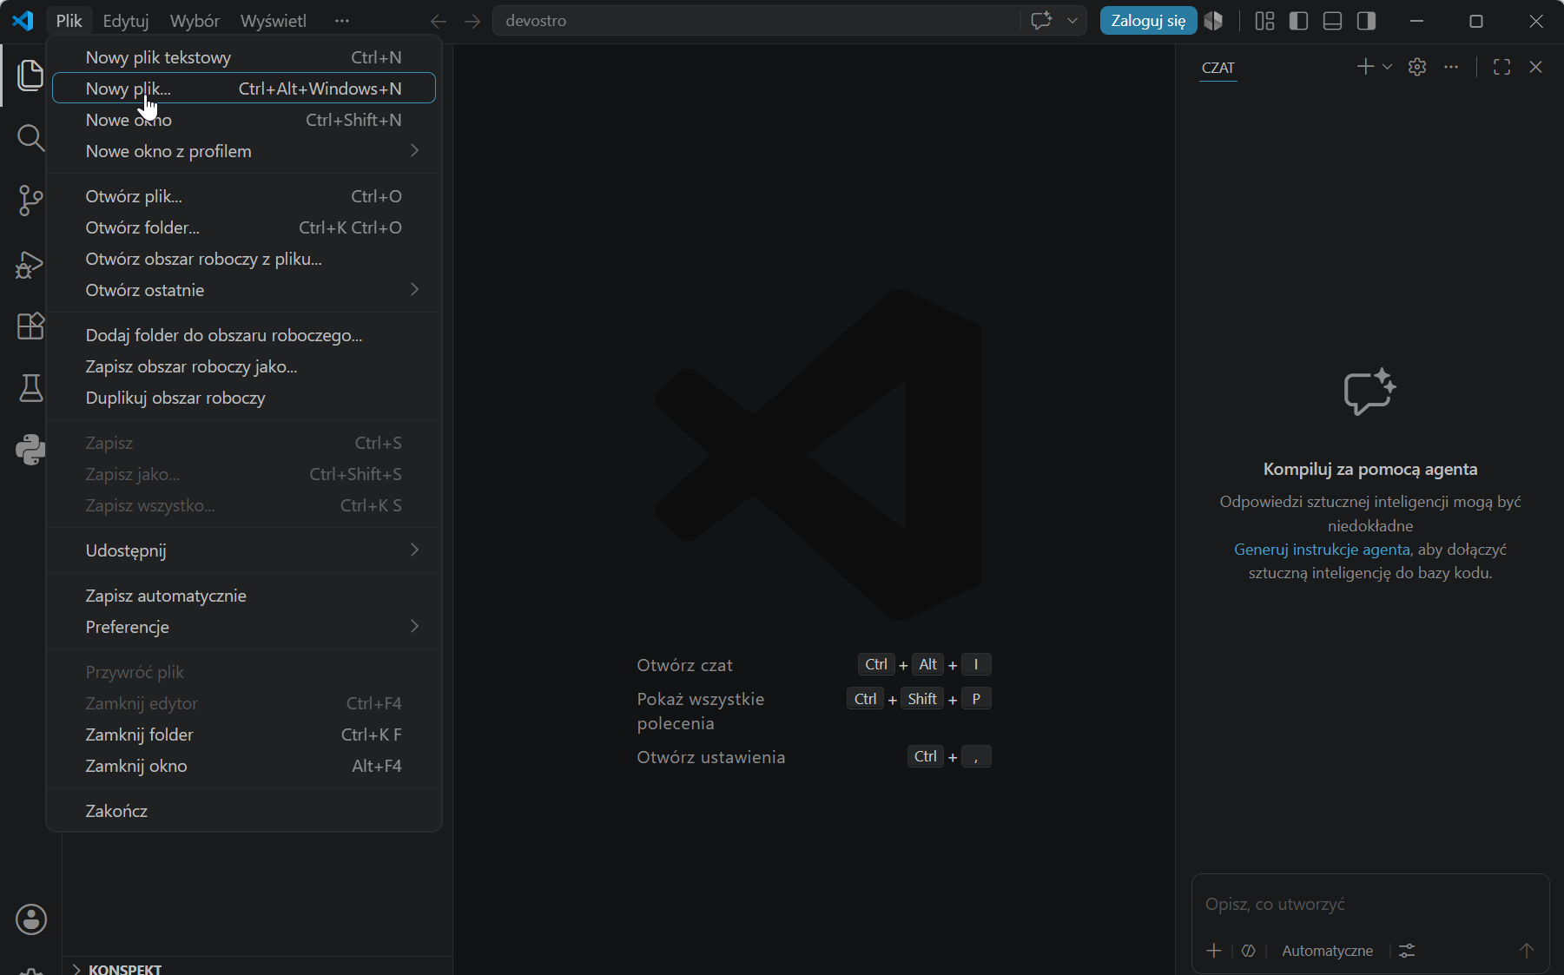Image resolution: width=1564 pixels, height=975 pixels.
Task: Toggle the secondary side bar
Action: click(x=1366, y=21)
